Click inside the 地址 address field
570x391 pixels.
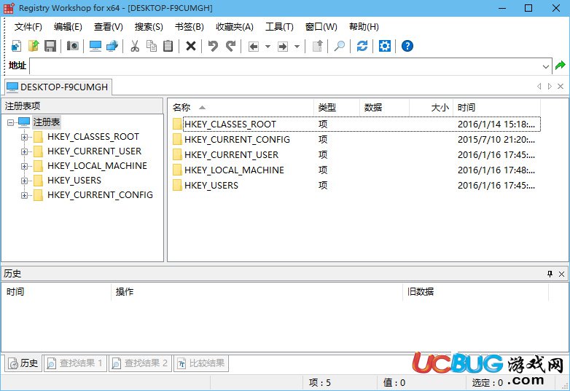pos(285,66)
